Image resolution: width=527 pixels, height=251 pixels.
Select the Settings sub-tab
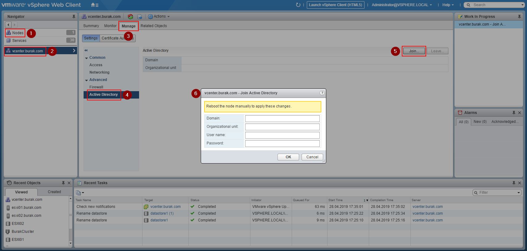[x=91, y=38]
